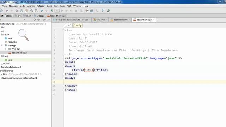Open the VCS menu
The width and height of the screenshot is (226, 127).
(x=69, y=6)
